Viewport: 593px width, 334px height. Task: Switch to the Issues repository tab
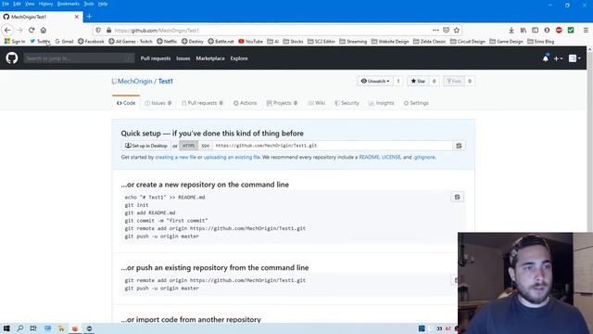(x=158, y=103)
